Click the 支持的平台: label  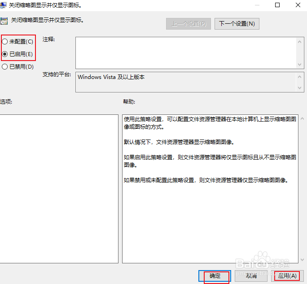pos(57,74)
